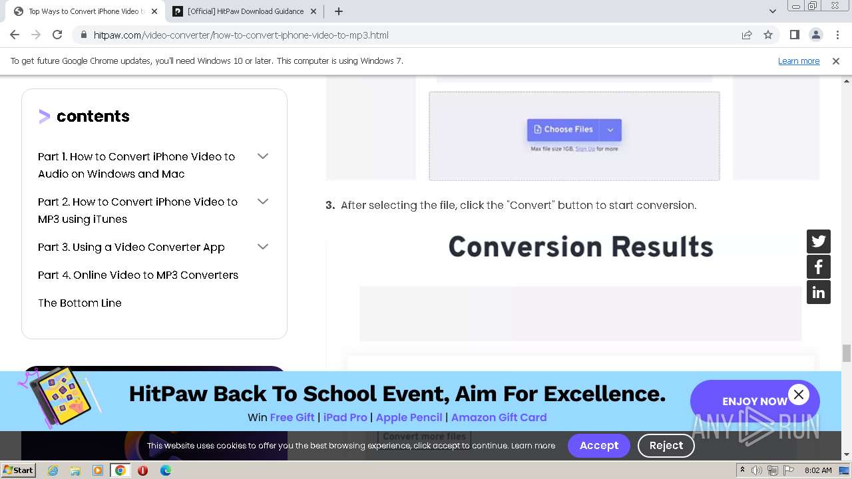
Task: Click the page vertical scrollbar thumb
Action: (x=847, y=353)
